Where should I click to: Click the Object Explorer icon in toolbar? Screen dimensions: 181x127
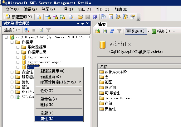[x=118, y=17]
